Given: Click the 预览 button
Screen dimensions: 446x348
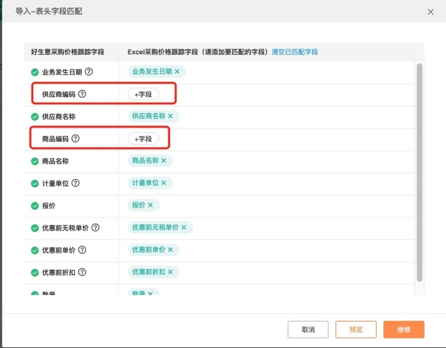Looking at the screenshot, I should point(356,329).
